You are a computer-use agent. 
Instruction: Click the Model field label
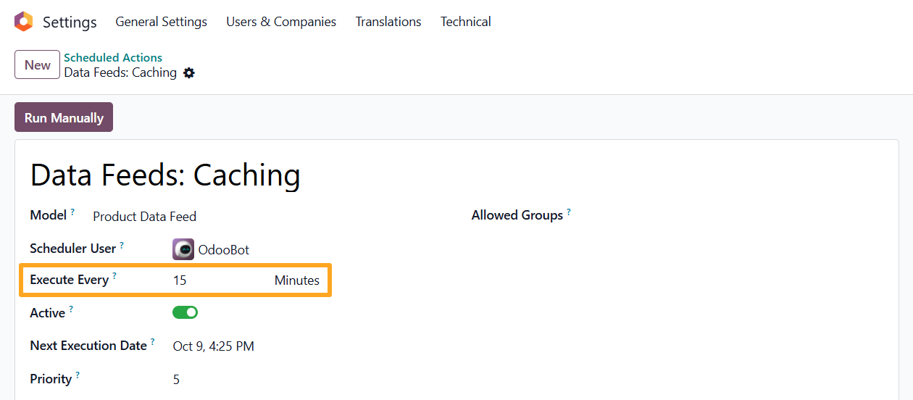click(48, 215)
